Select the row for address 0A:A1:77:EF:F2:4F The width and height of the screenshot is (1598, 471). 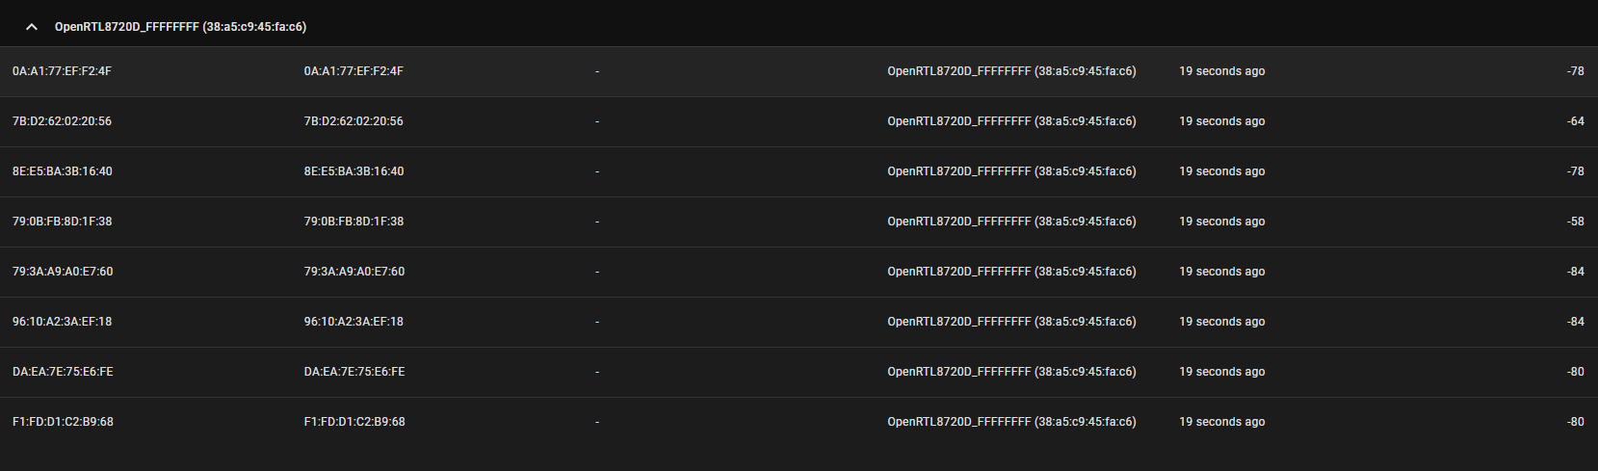(62, 71)
